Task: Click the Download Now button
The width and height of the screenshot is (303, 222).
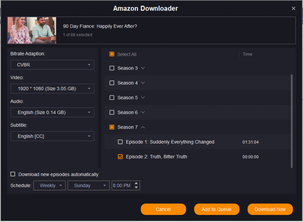Action: 270,209
